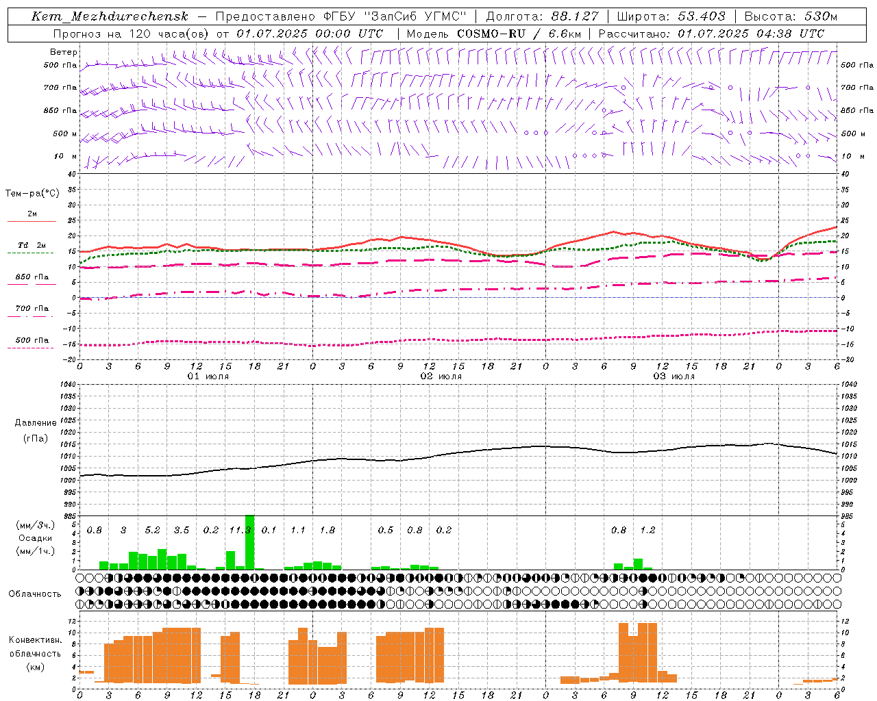This screenshot has height=701, width=877.
Task: Click the Kem_Mezhdurechensk station title
Action: [110, 16]
